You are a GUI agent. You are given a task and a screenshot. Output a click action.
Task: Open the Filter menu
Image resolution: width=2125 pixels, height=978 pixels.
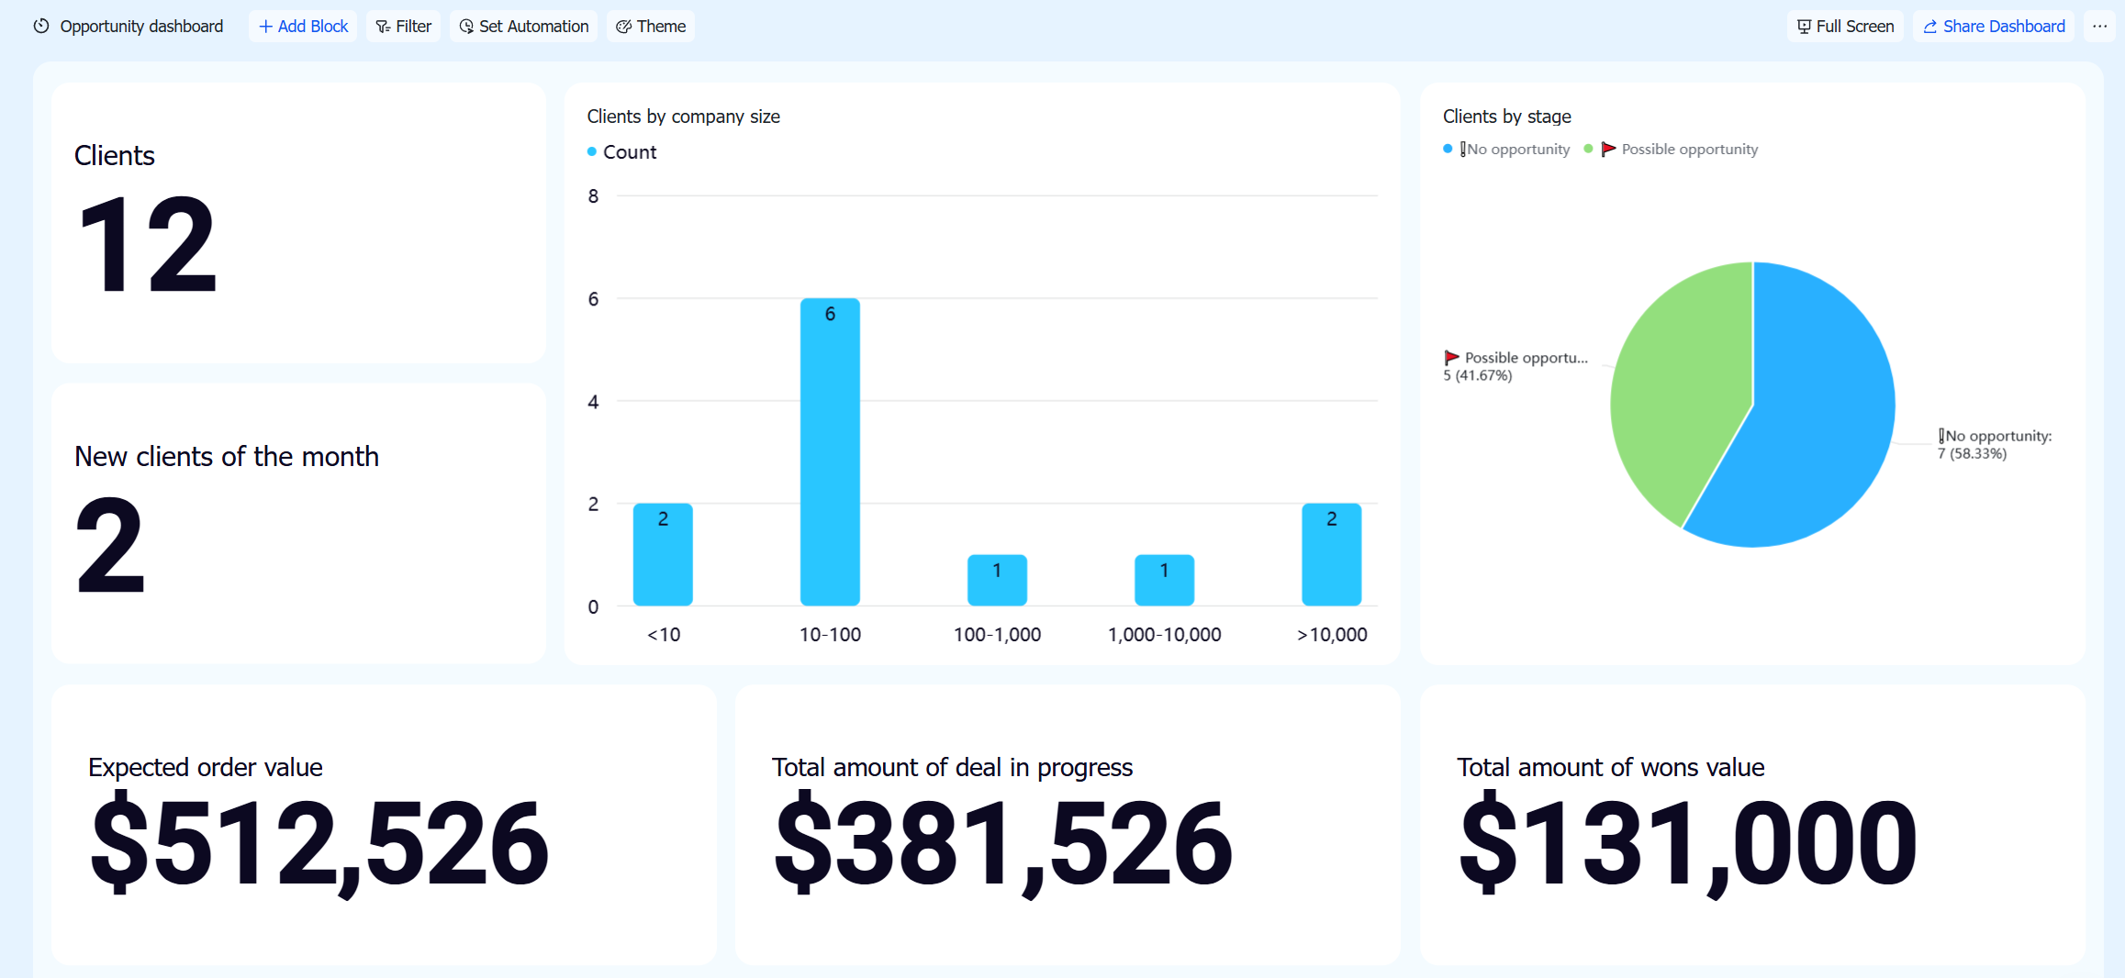(404, 27)
